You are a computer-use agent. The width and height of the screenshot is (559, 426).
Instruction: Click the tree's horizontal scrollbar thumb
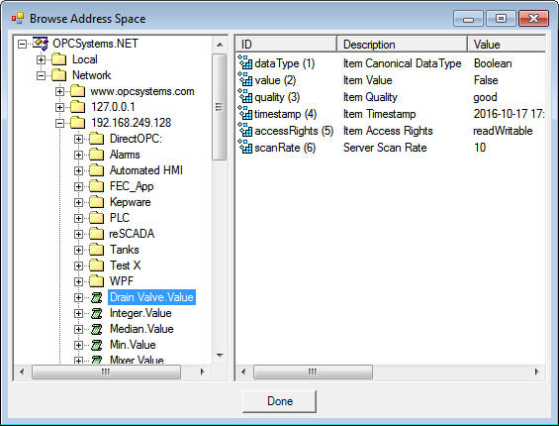point(106,373)
